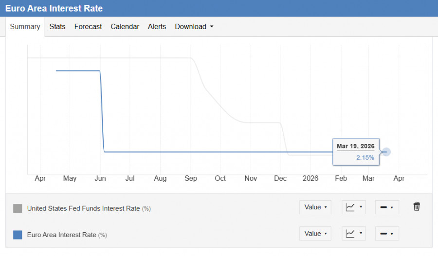View the Calendar tab
The height and width of the screenshot is (256, 438).
[x=125, y=27]
